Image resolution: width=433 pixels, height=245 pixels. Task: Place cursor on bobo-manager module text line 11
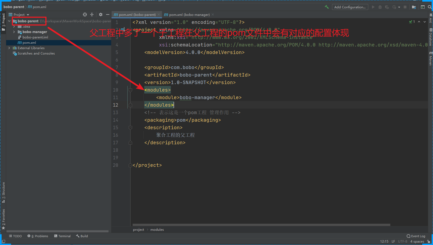[197, 98]
